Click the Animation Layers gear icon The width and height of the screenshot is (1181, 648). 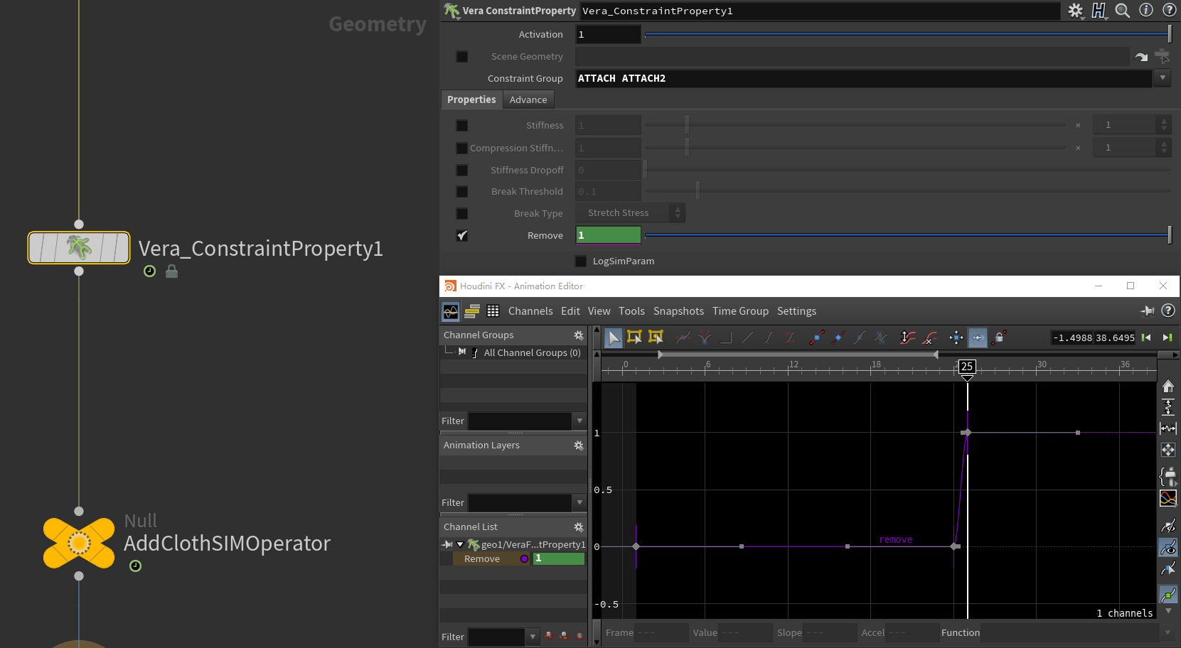point(579,445)
